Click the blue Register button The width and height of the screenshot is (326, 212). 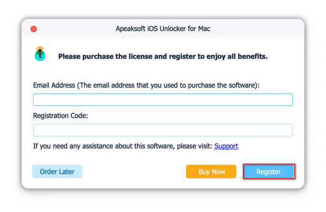click(x=269, y=172)
